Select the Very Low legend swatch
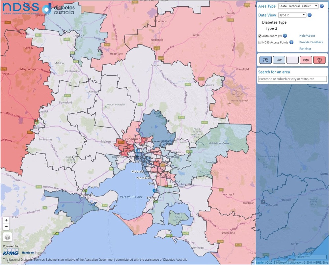Screen dimensions: 329x265 pyautogui.click(x=265, y=60)
